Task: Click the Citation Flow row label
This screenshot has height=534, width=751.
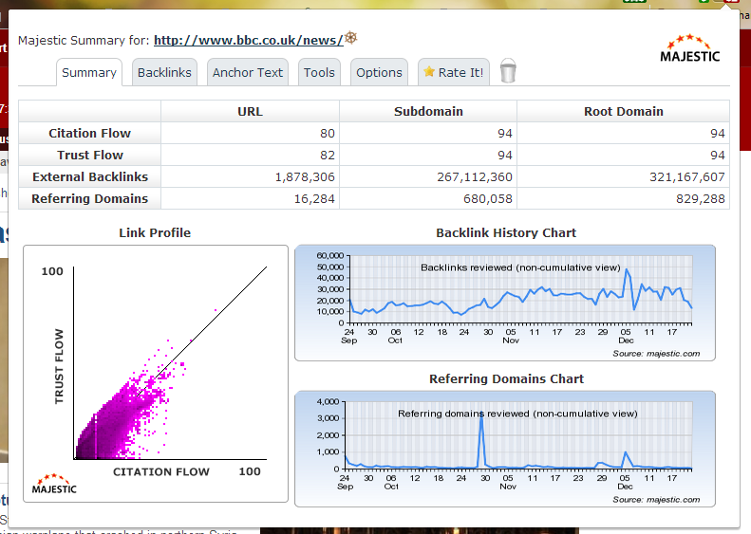Action: point(89,133)
